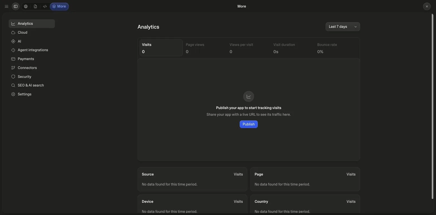The width and height of the screenshot is (436, 215).
Task: Open Analytics in the sidebar
Action: 32,24
